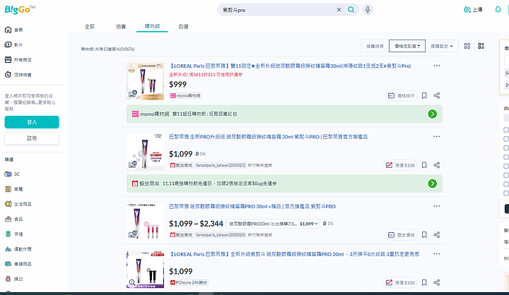
Task: Open the 3C category in the sidebar
Action: pyautogui.click(x=12, y=174)
